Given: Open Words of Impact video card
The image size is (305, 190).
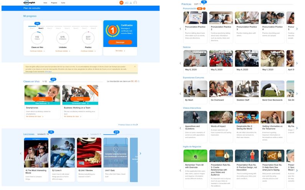Looking at the screenshot, I should [221, 127].
